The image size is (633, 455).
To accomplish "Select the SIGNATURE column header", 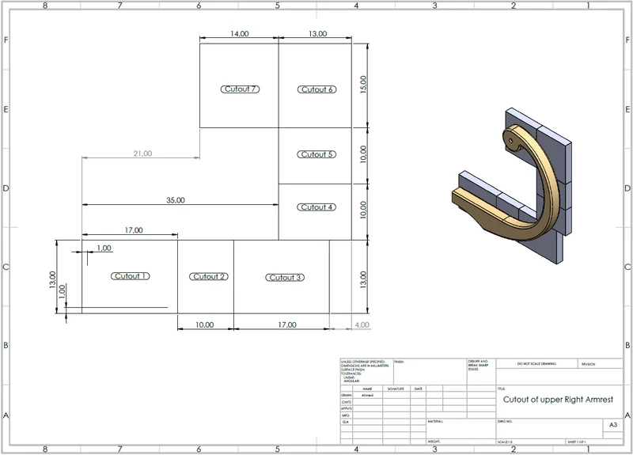I will click(396, 389).
